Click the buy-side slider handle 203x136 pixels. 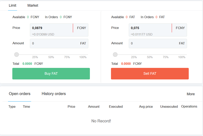click(x=17, y=54)
